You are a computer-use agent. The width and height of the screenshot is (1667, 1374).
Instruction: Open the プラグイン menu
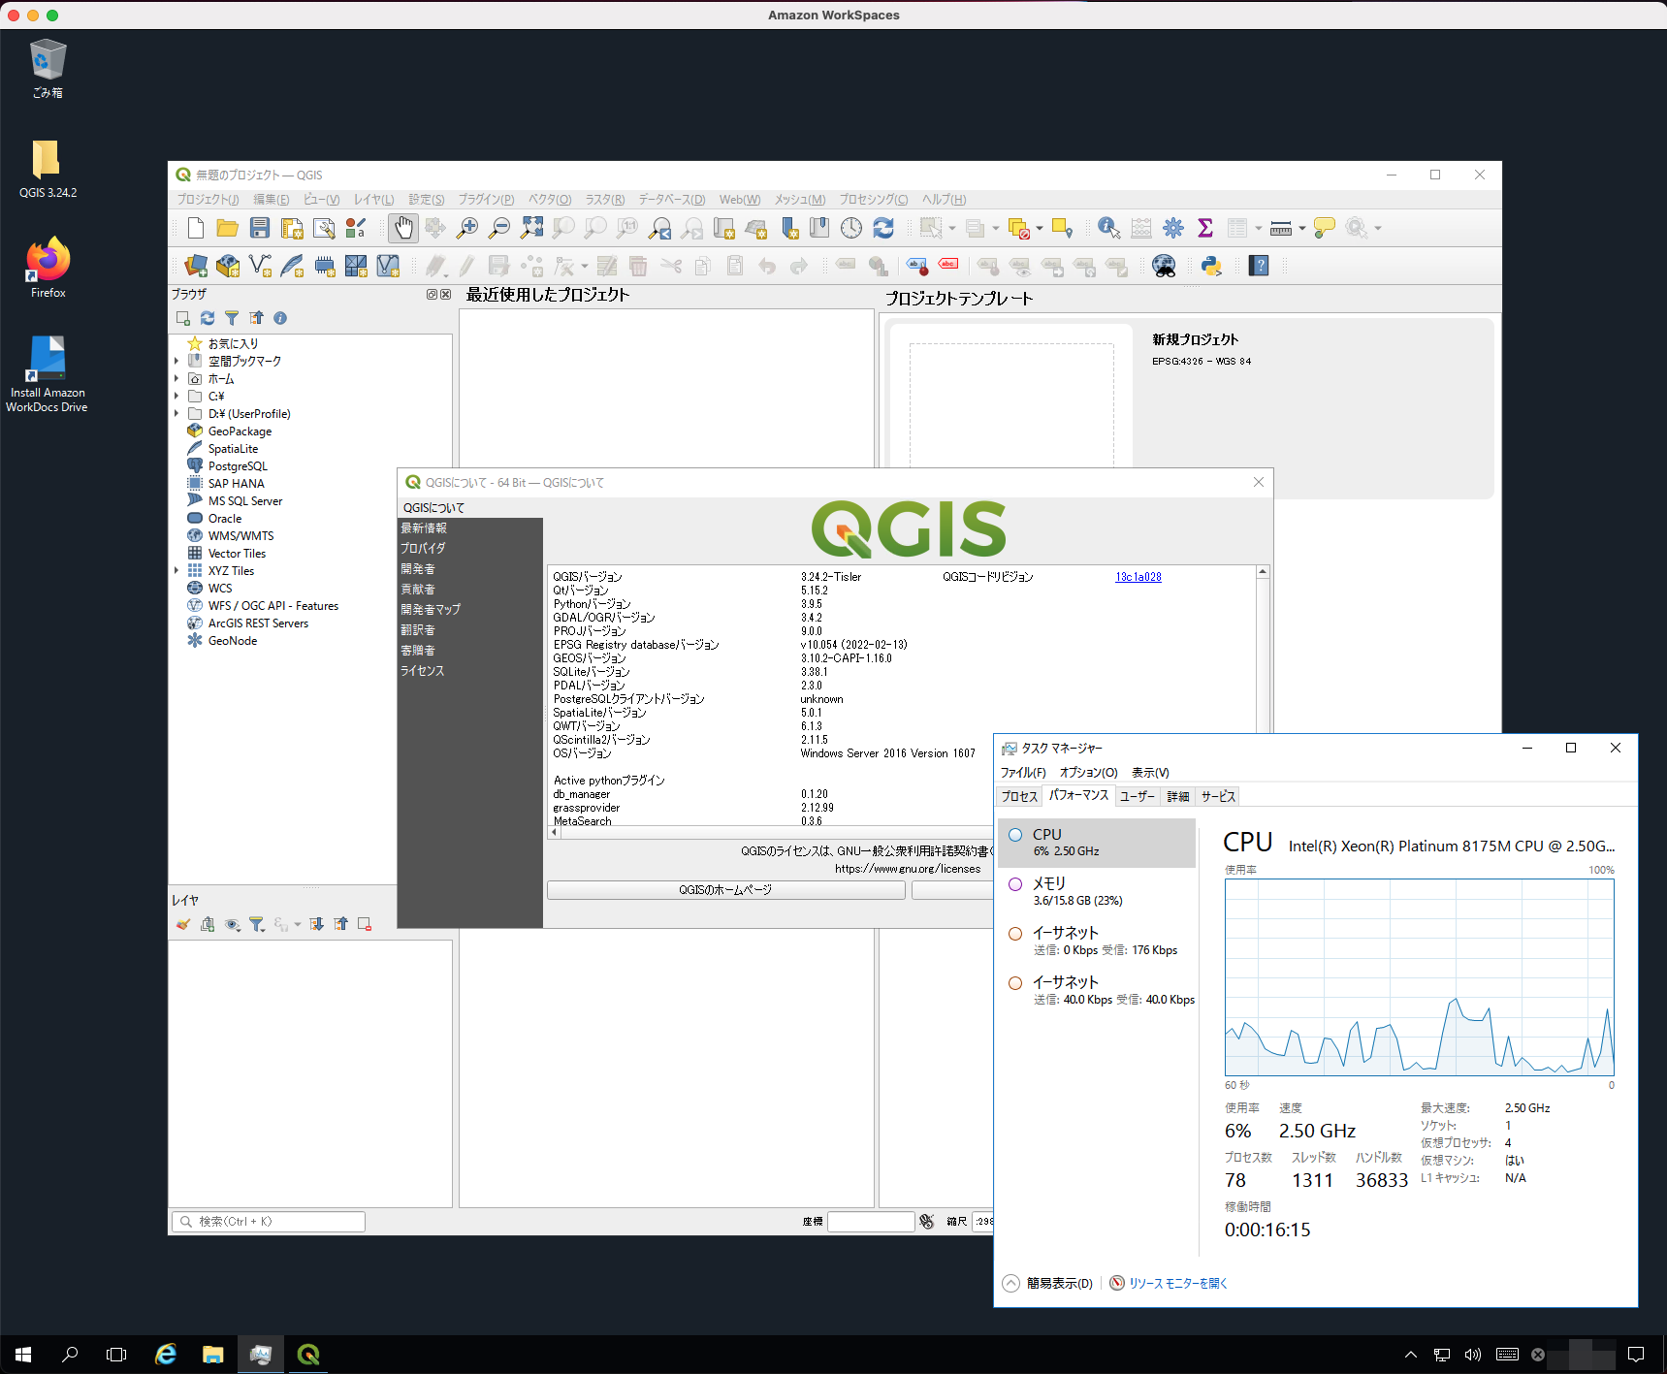click(x=485, y=200)
